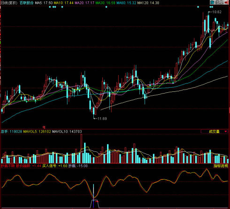Click the 复权 rights-adjustment button at top right
Screen dimensions: 230x209
point(219,2)
